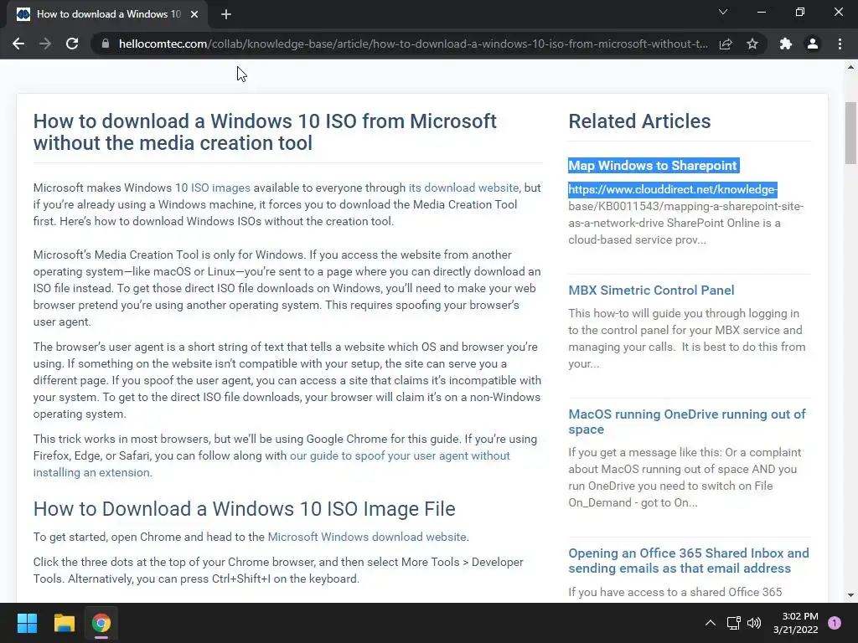Click the address bar URL
Image resolution: width=858 pixels, height=643 pixels.
[x=413, y=44]
